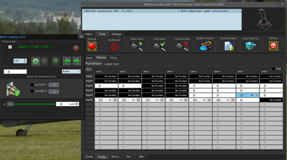The height and width of the screenshot is (160, 287).
Task: Click the 128 spinner in the wizard
Action: pyautogui.click(x=20, y=61)
